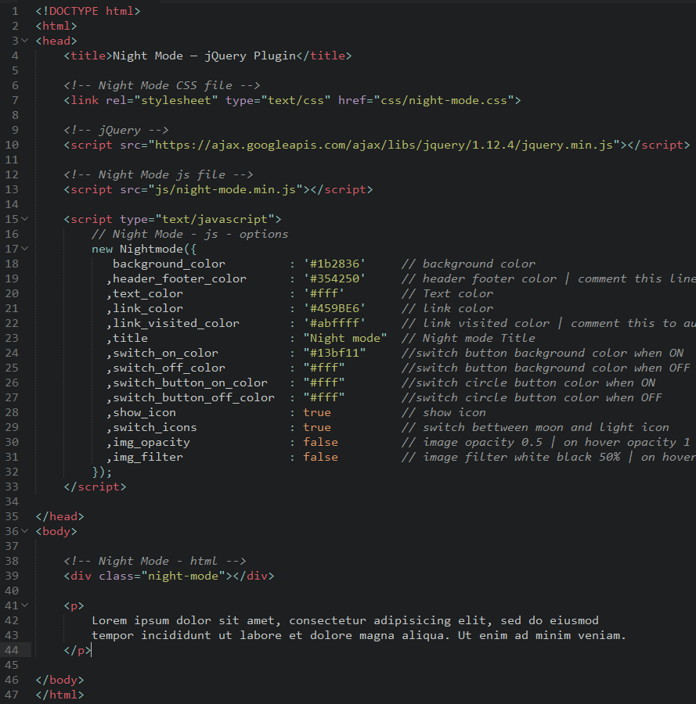Fold the script block on line 15
696x704 pixels.
pos(25,219)
